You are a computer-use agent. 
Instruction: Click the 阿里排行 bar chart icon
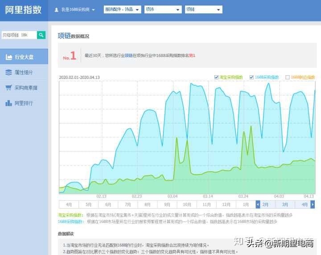pyautogui.click(x=8, y=103)
